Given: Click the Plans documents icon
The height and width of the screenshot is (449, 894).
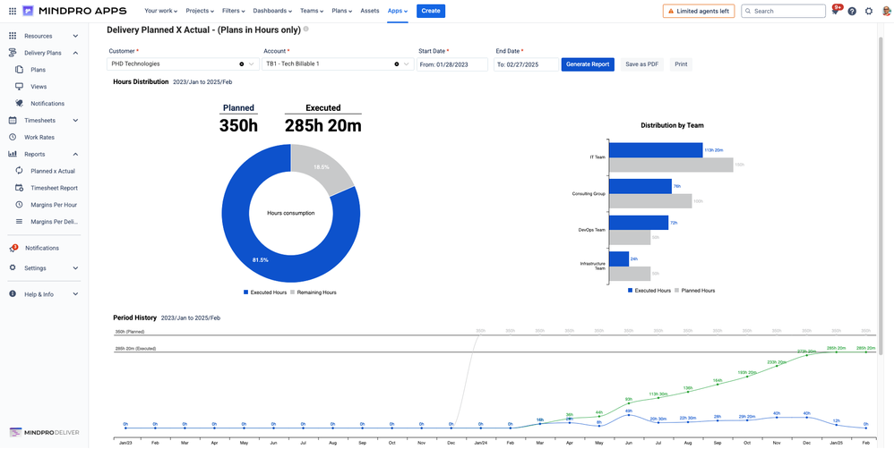Looking at the screenshot, I should coord(19,70).
